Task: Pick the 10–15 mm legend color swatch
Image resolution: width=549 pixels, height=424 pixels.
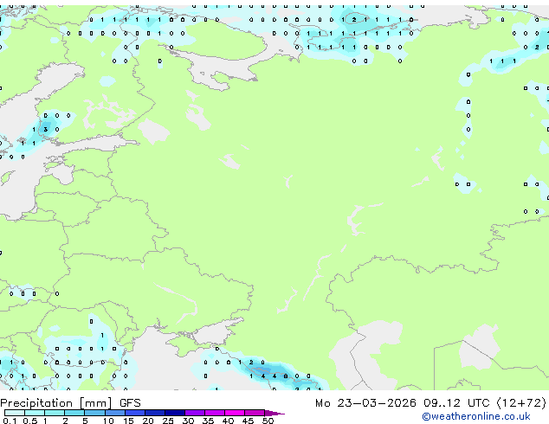Action: [x=115, y=413]
